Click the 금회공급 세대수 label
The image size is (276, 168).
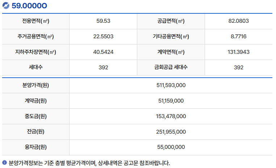171,67
